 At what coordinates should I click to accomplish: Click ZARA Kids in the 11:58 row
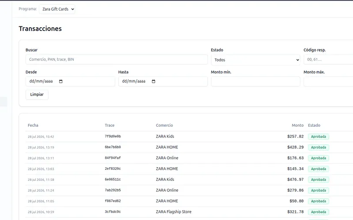pyautogui.click(x=165, y=180)
